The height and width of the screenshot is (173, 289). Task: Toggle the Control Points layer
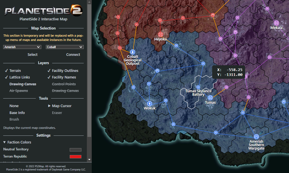64,84
